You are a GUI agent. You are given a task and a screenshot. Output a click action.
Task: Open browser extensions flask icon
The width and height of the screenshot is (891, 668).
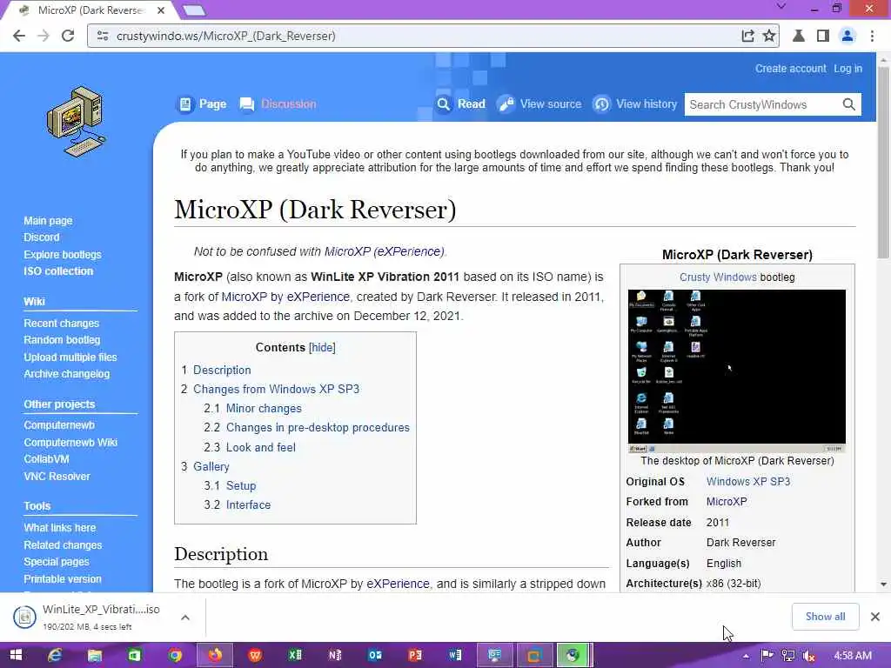(799, 36)
